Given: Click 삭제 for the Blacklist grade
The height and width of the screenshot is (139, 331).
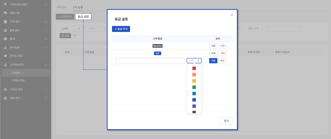Looking at the screenshot, I should click(x=222, y=46).
